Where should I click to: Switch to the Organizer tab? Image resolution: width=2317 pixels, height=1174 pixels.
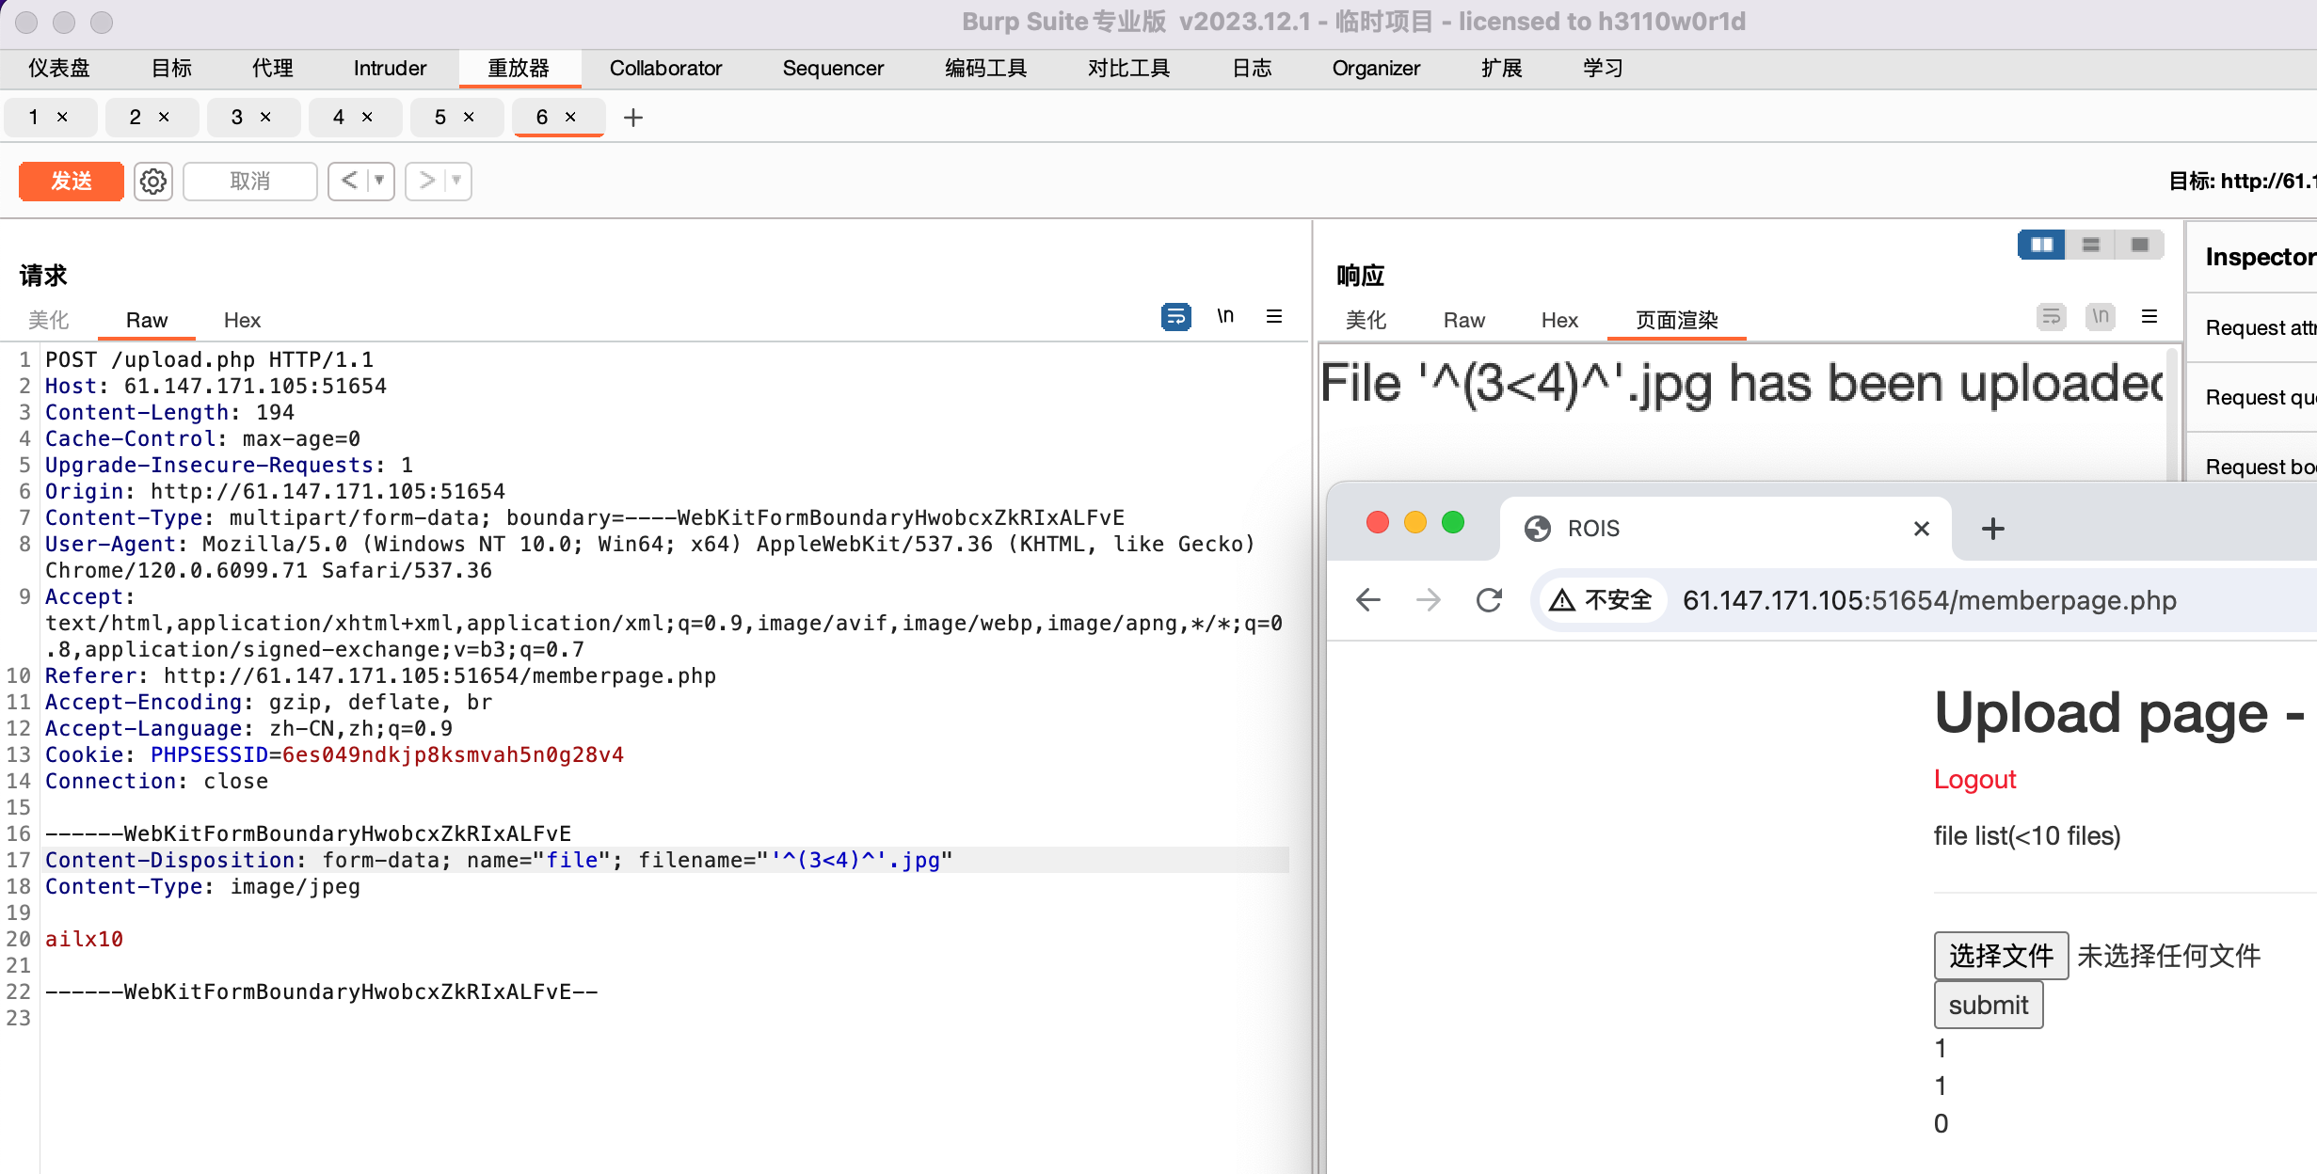(x=1376, y=69)
